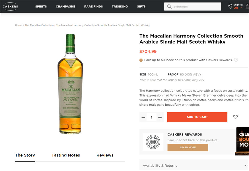This screenshot has width=249, height=171.
Task: Open the Spirits menu
Action: tap(41, 7)
